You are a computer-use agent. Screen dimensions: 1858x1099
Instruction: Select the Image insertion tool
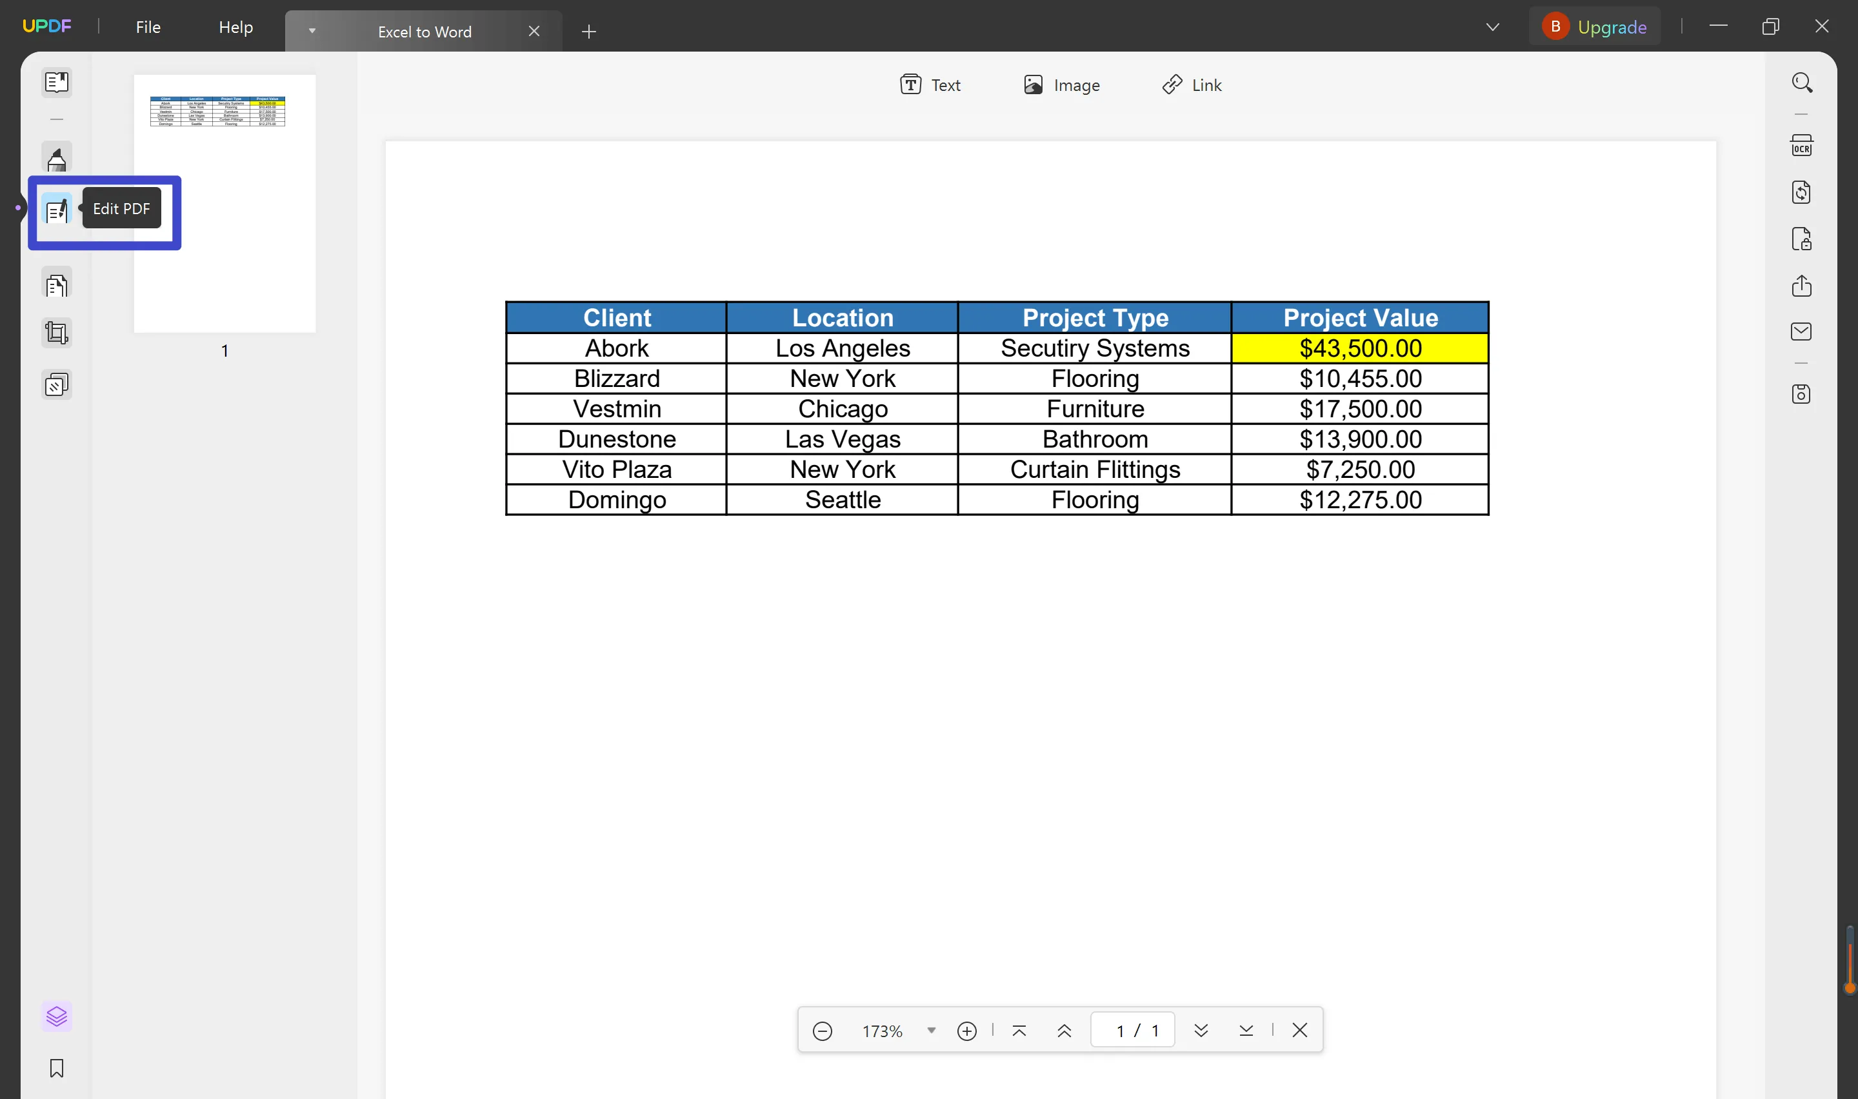[x=1061, y=84]
